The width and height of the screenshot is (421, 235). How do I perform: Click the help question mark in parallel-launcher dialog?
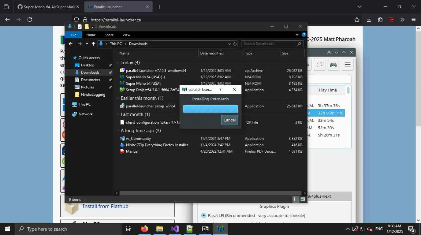220,89
